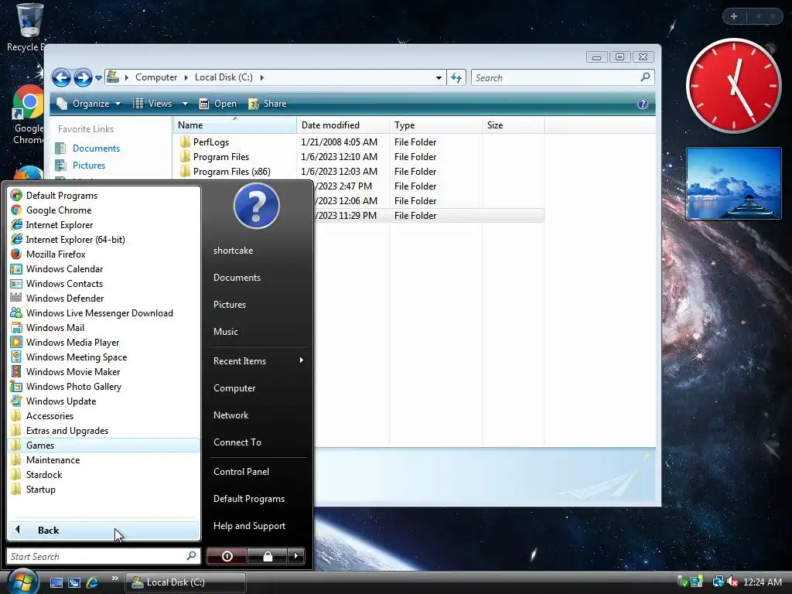The image size is (792, 594).
Task: Expand the Games folder
Action: click(104, 445)
